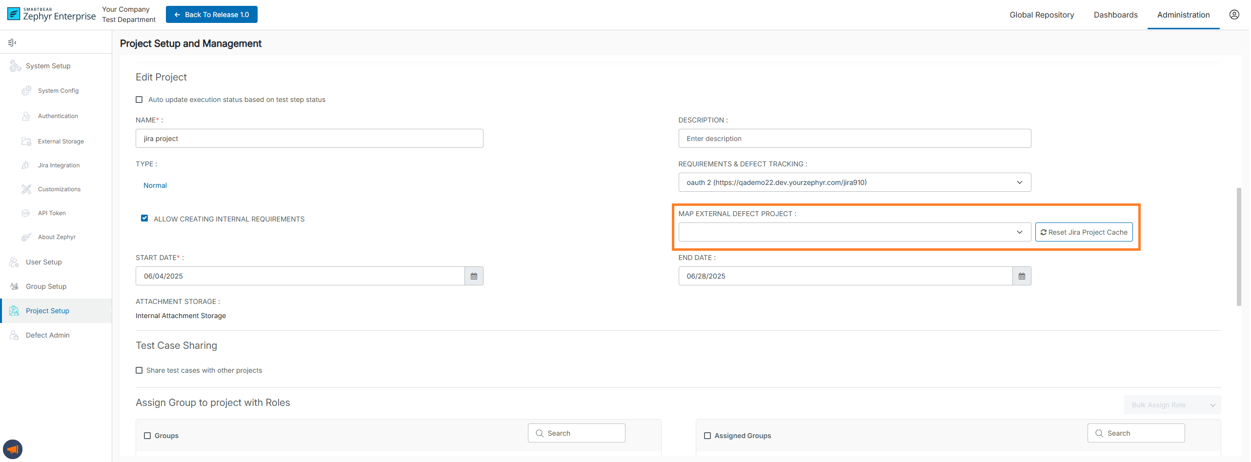This screenshot has width=1251, height=462.
Task: Collapse the left sidebar menu icon
Action: tap(12, 42)
